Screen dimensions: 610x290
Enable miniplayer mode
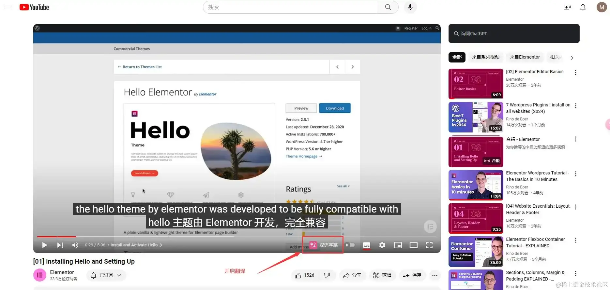[398, 245]
